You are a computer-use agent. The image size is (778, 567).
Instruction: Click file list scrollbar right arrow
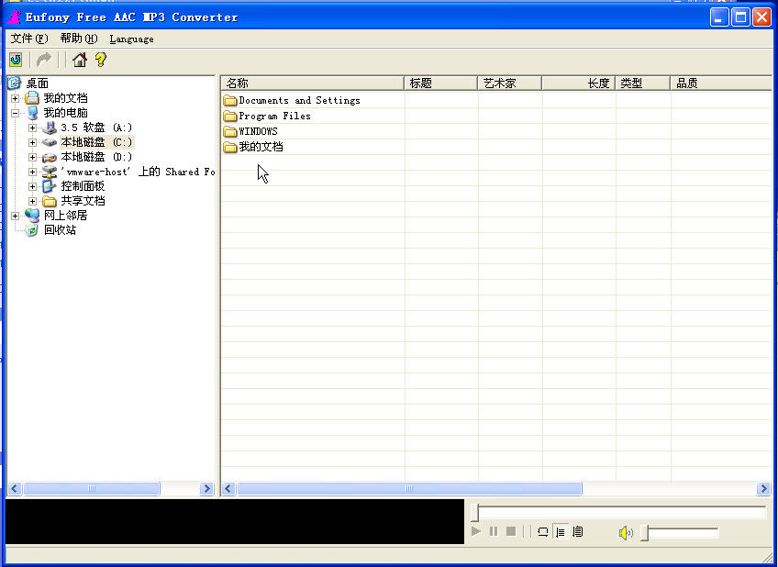click(x=763, y=489)
